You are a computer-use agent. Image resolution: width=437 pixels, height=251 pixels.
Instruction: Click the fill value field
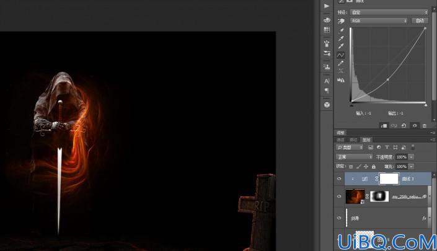coord(402,167)
